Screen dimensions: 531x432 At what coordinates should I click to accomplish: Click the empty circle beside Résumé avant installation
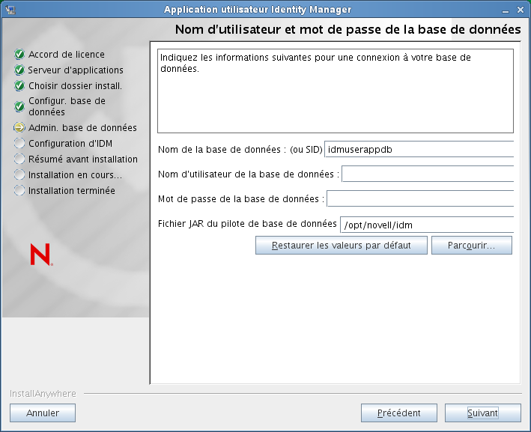pyautogui.click(x=19, y=159)
